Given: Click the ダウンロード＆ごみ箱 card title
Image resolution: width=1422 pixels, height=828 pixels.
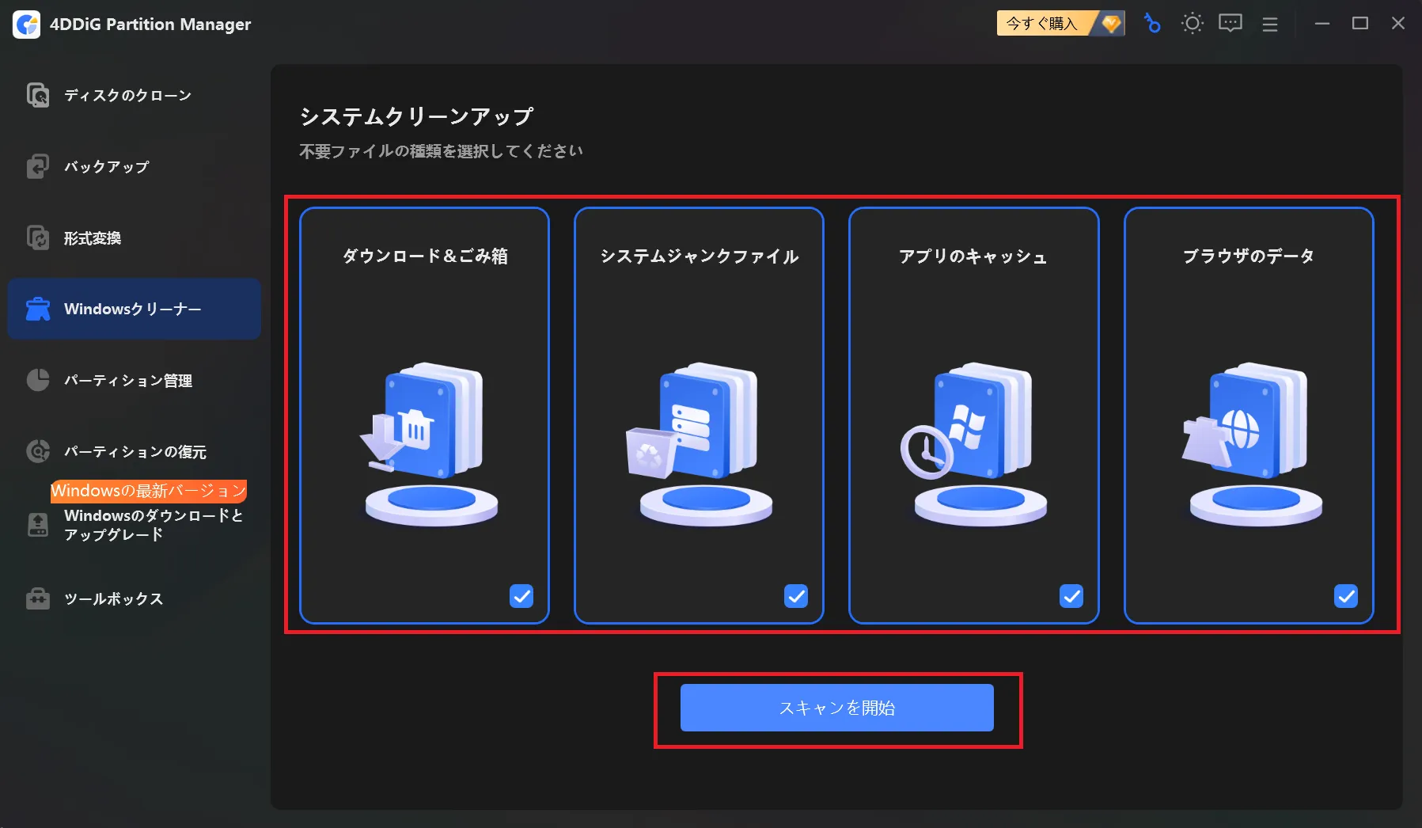Looking at the screenshot, I should click(x=425, y=256).
